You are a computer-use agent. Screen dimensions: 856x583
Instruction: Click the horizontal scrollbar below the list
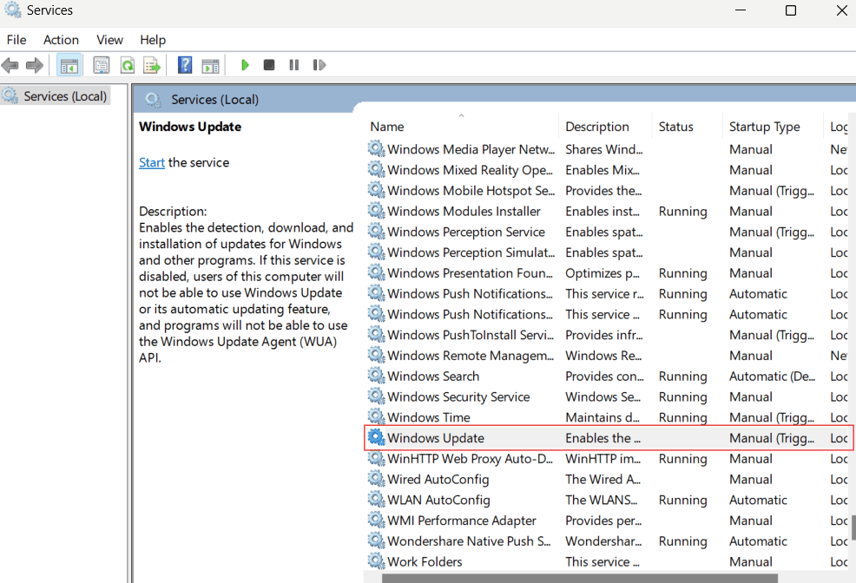tap(579, 578)
